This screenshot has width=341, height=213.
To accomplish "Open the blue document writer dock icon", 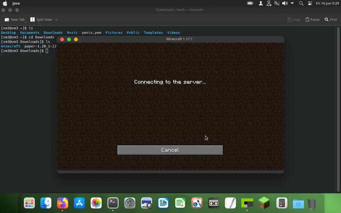I will (x=163, y=203).
